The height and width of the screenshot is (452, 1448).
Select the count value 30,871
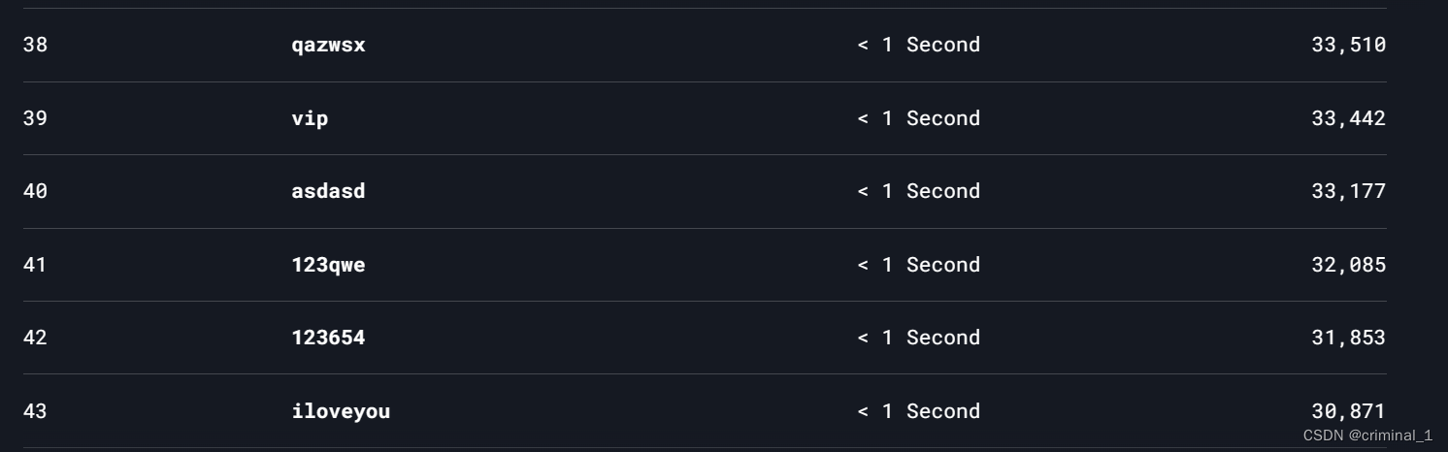click(x=1348, y=411)
